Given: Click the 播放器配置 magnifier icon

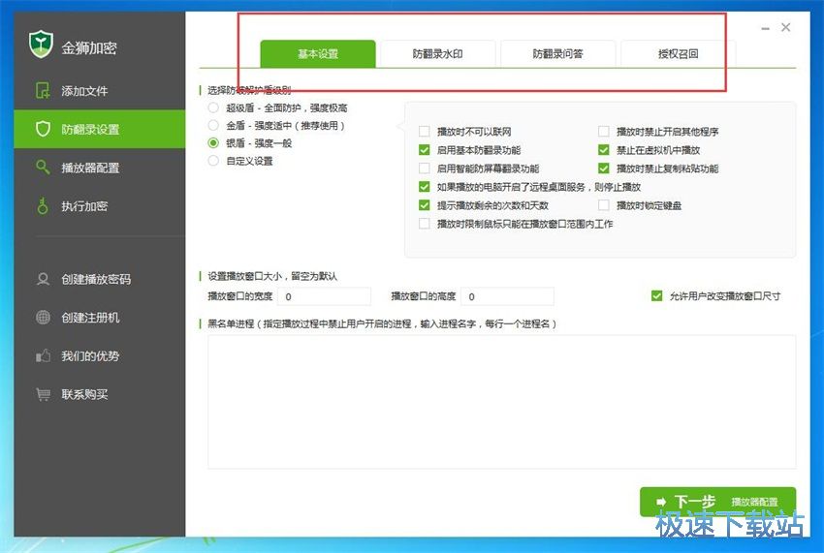Looking at the screenshot, I should [43, 168].
